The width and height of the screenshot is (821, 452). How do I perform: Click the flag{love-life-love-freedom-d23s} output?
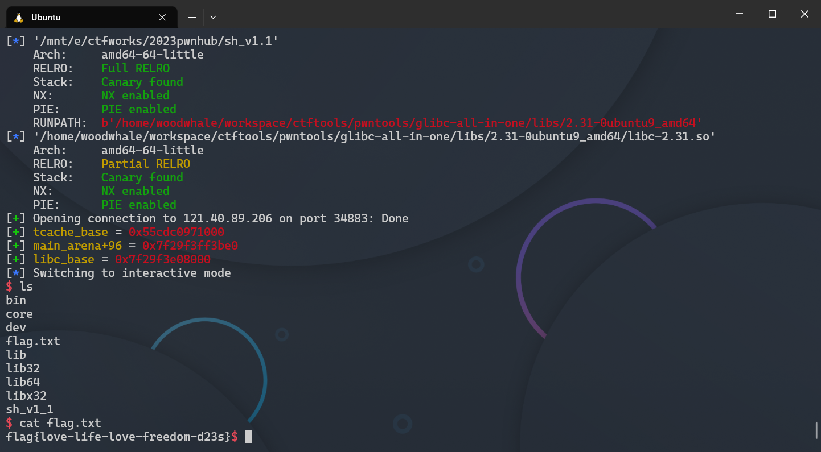118,437
